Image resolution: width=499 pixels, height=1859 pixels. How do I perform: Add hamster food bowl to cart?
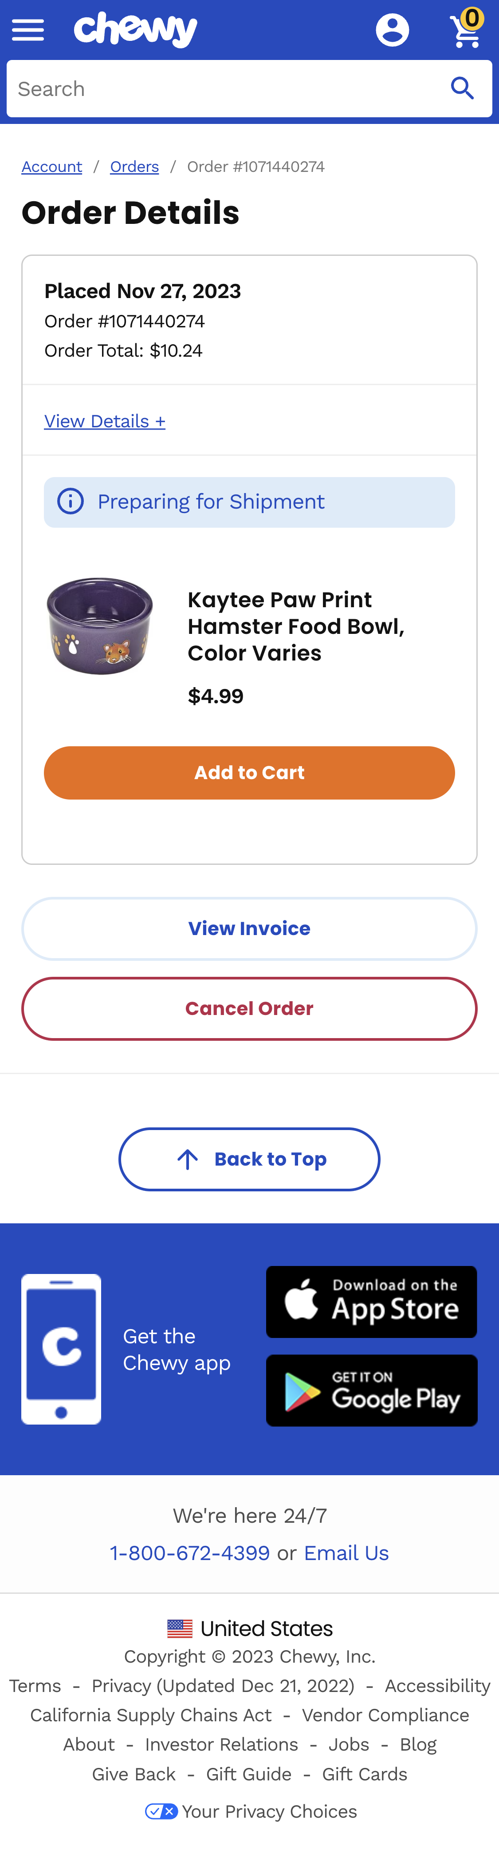coord(249,772)
